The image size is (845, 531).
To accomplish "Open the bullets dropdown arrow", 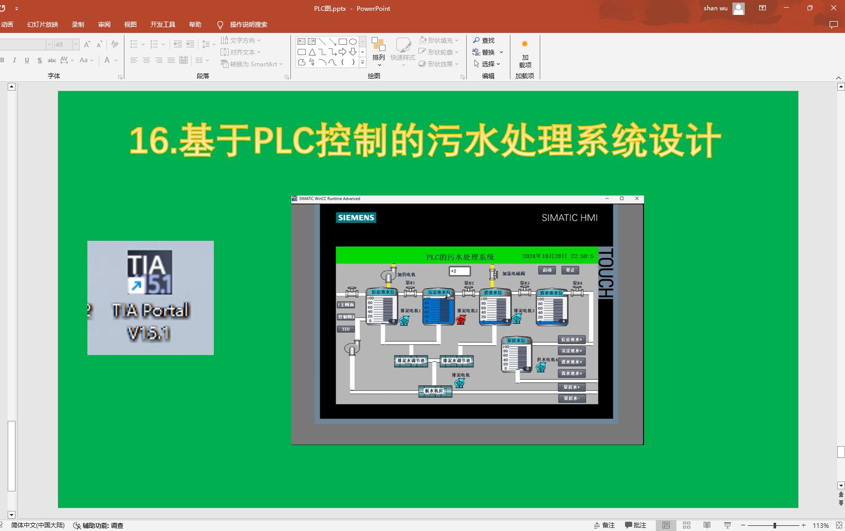I will [x=143, y=45].
